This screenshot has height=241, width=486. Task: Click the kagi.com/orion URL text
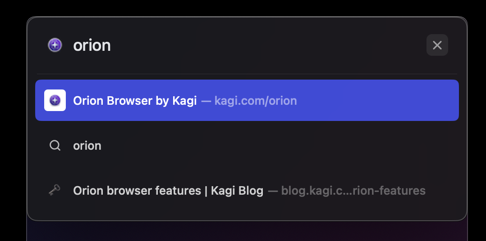[256, 100]
